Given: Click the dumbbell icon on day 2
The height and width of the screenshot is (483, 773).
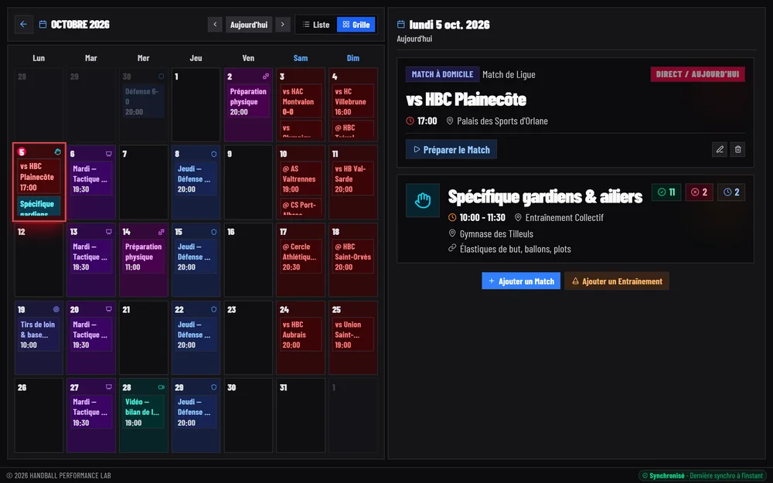Looking at the screenshot, I should [x=266, y=77].
